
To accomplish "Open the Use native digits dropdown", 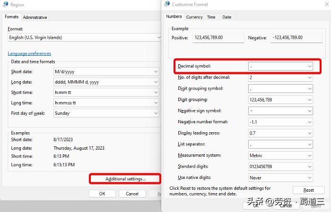I will click(280, 178).
